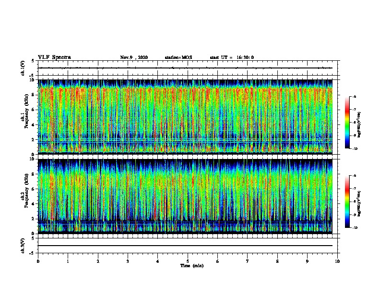Click the "Time (min)" axis label
380x293 pixels.
coord(192,266)
